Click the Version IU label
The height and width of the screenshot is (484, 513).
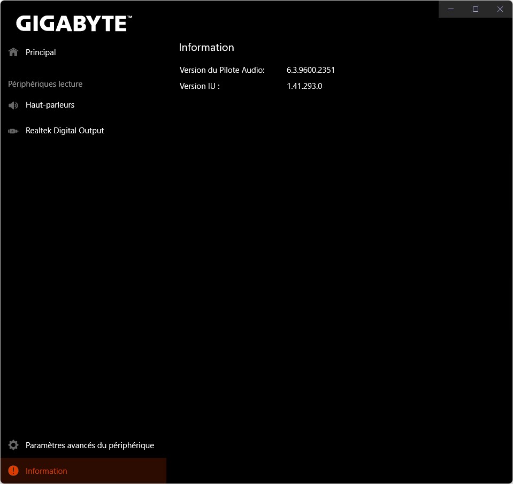pyautogui.click(x=200, y=86)
